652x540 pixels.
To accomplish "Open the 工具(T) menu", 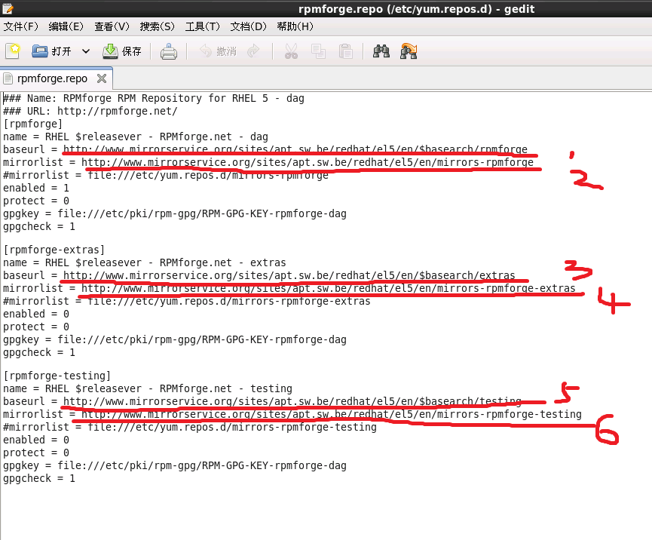I will pyautogui.click(x=203, y=26).
